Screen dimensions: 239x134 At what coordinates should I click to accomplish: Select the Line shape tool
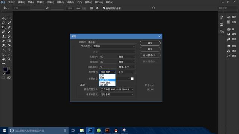coord(9,55)
